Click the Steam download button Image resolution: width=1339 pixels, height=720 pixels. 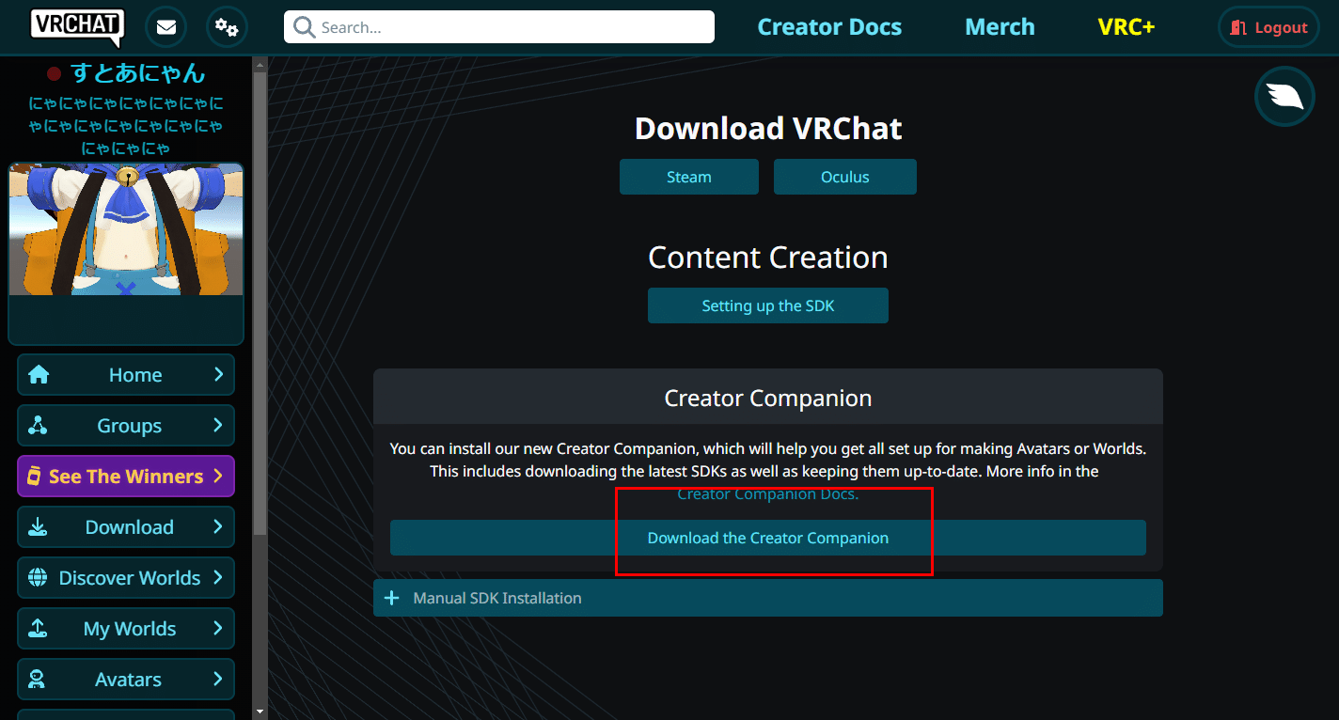688,177
